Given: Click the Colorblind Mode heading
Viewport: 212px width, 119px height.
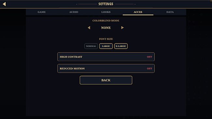Looking at the screenshot, I should pos(106,20).
